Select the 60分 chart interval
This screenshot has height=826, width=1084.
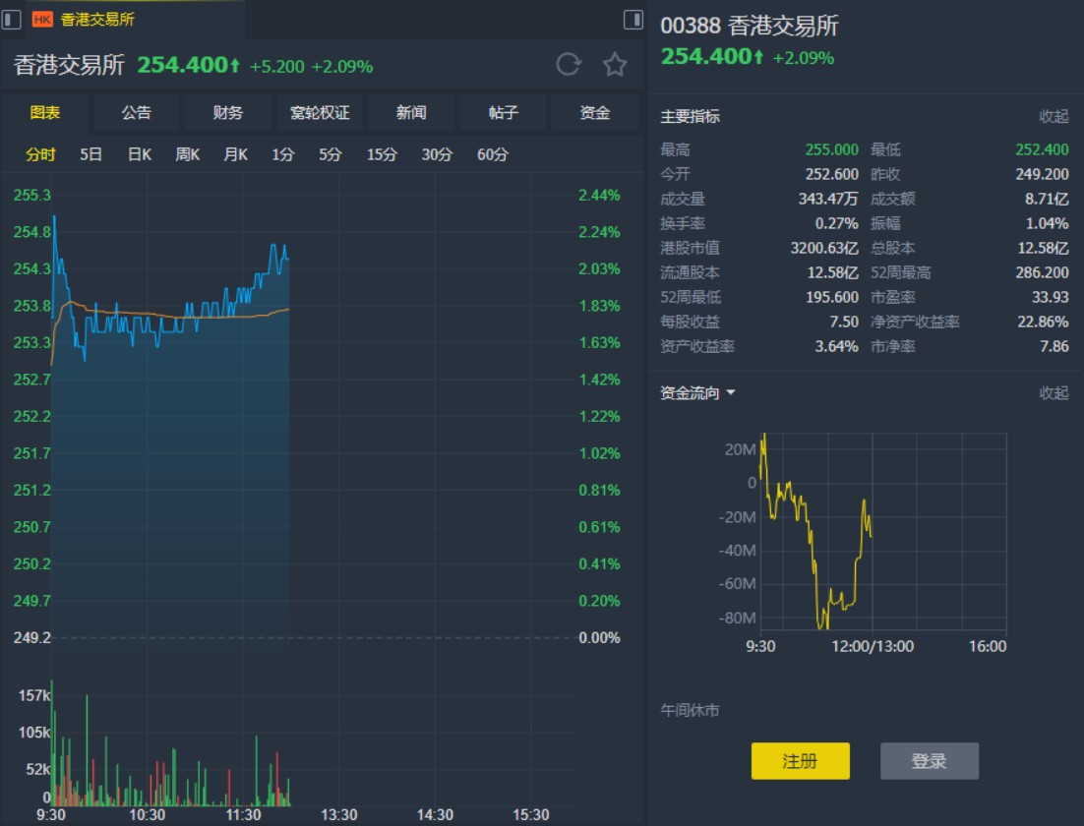pos(493,154)
